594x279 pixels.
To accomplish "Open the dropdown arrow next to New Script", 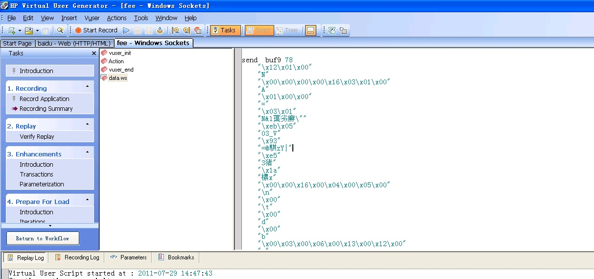I will (20, 30).
